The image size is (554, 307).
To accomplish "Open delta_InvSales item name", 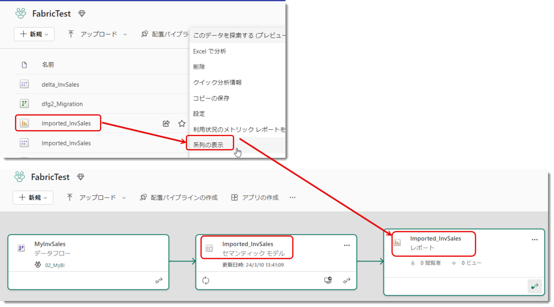I will [x=60, y=84].
